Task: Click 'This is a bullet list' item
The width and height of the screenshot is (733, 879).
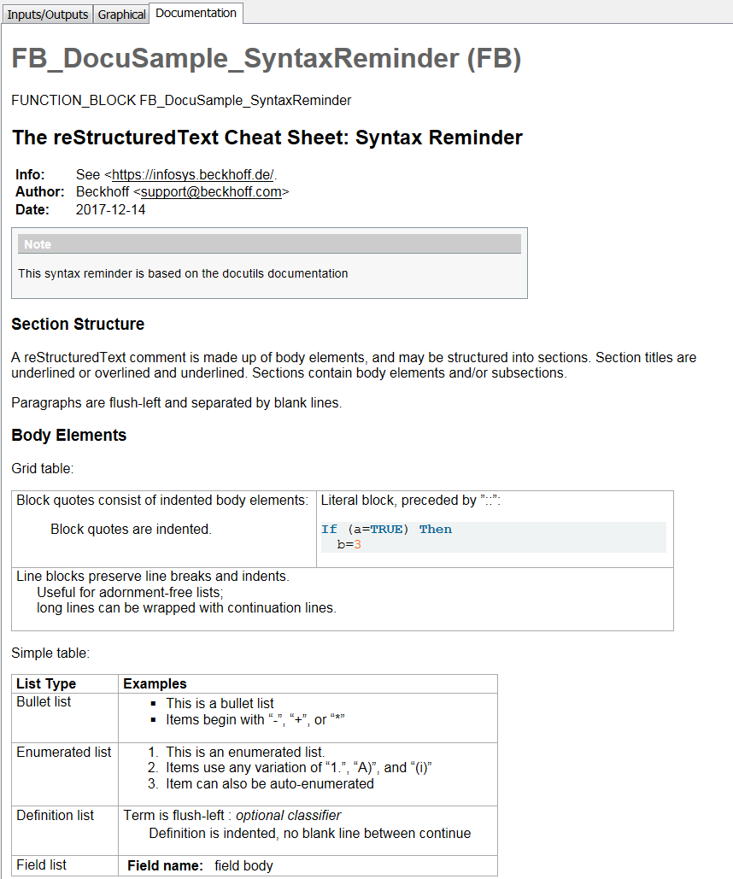Action: (220, 704)
